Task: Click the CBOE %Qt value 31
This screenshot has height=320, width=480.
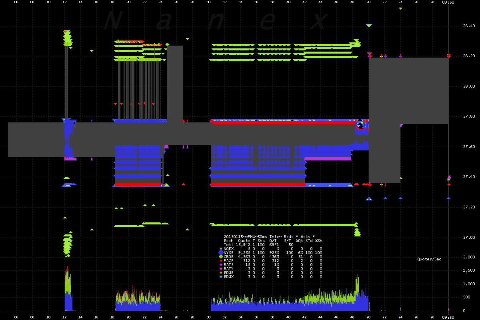Action: 301,257
